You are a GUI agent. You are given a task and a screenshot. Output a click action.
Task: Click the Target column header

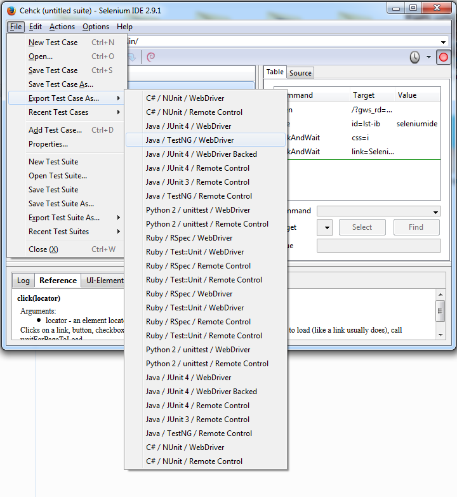click(x=372, y=95)
